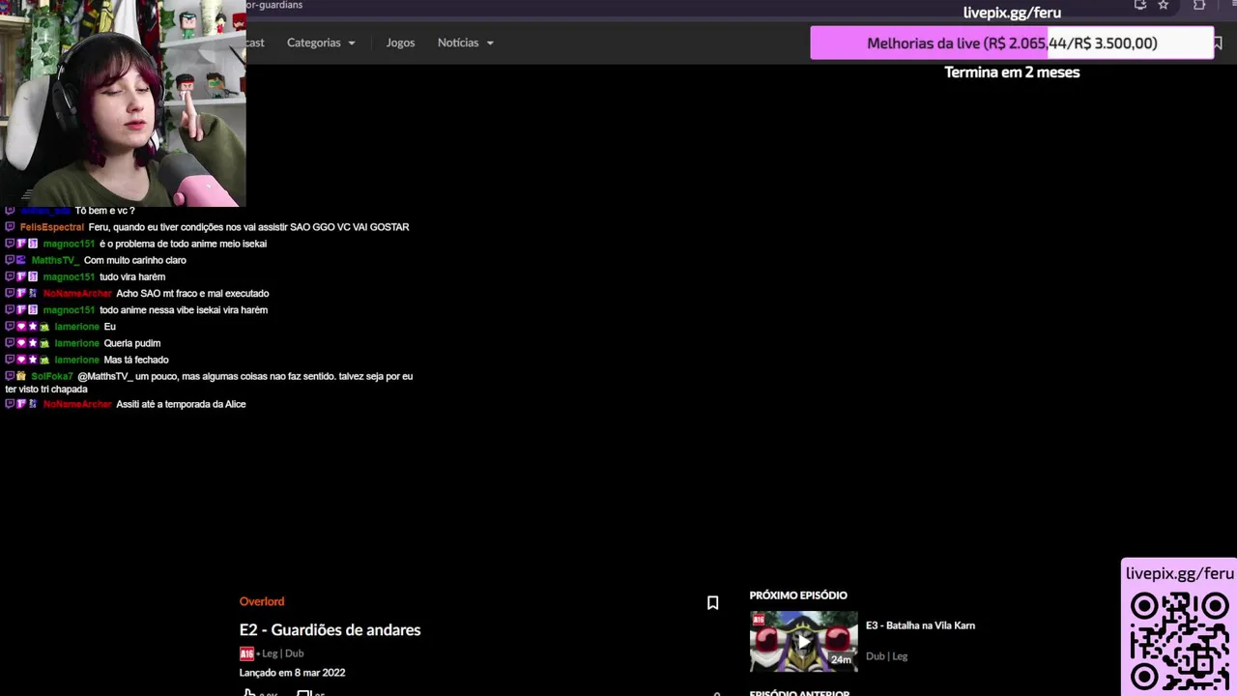Click the streamer webcam overlay
1237x696 pixels.
click(123, 102)
